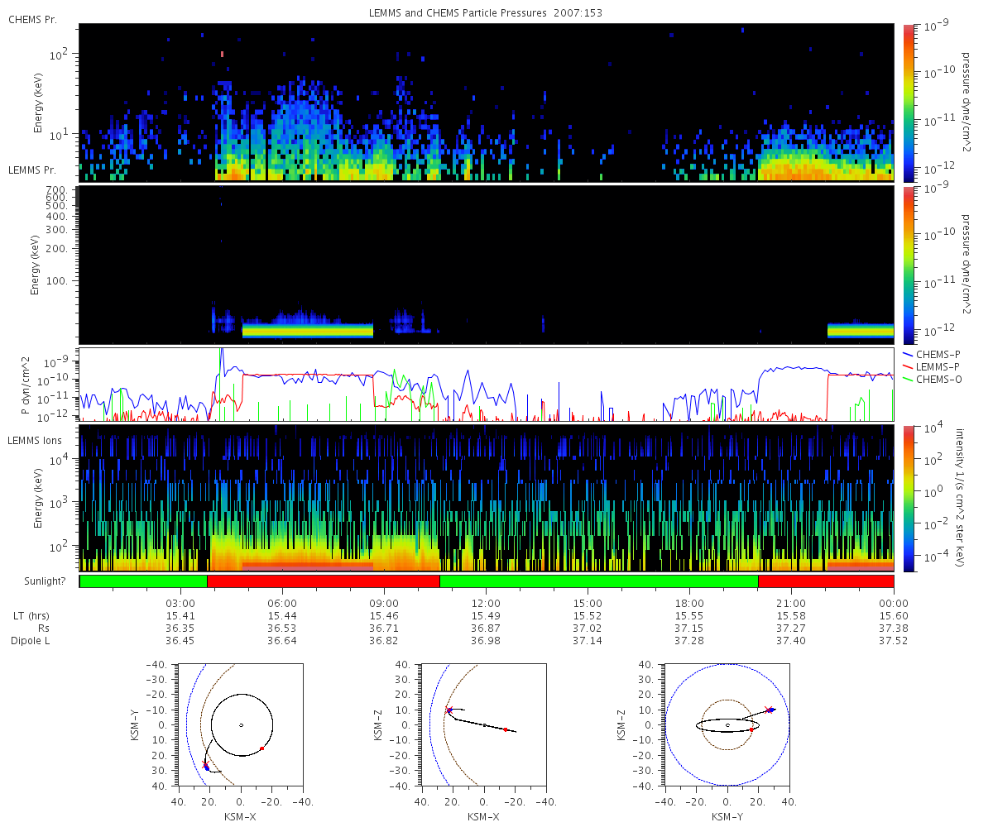Click the 'Dipole L' row label
This screenshot has width=993, height=827.
tap(31, 641)
